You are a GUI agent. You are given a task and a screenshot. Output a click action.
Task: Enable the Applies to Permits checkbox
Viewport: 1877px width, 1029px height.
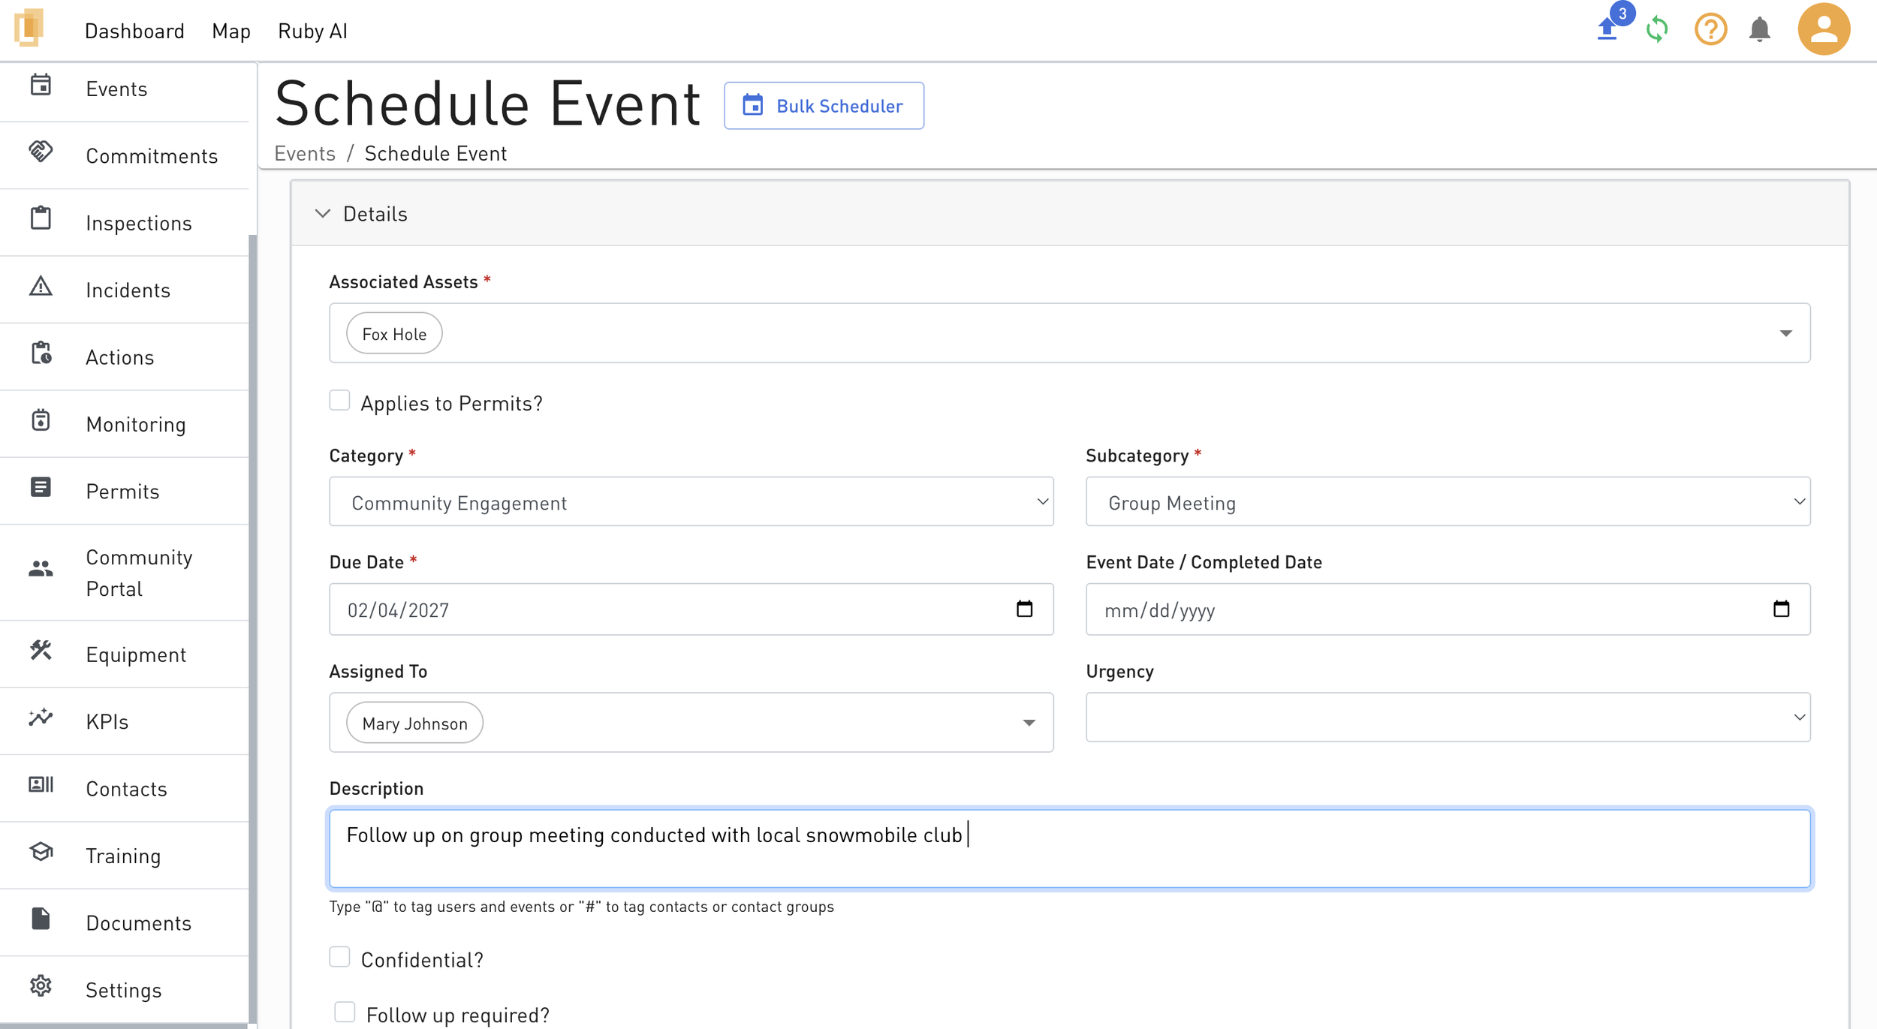click(339, 401)
